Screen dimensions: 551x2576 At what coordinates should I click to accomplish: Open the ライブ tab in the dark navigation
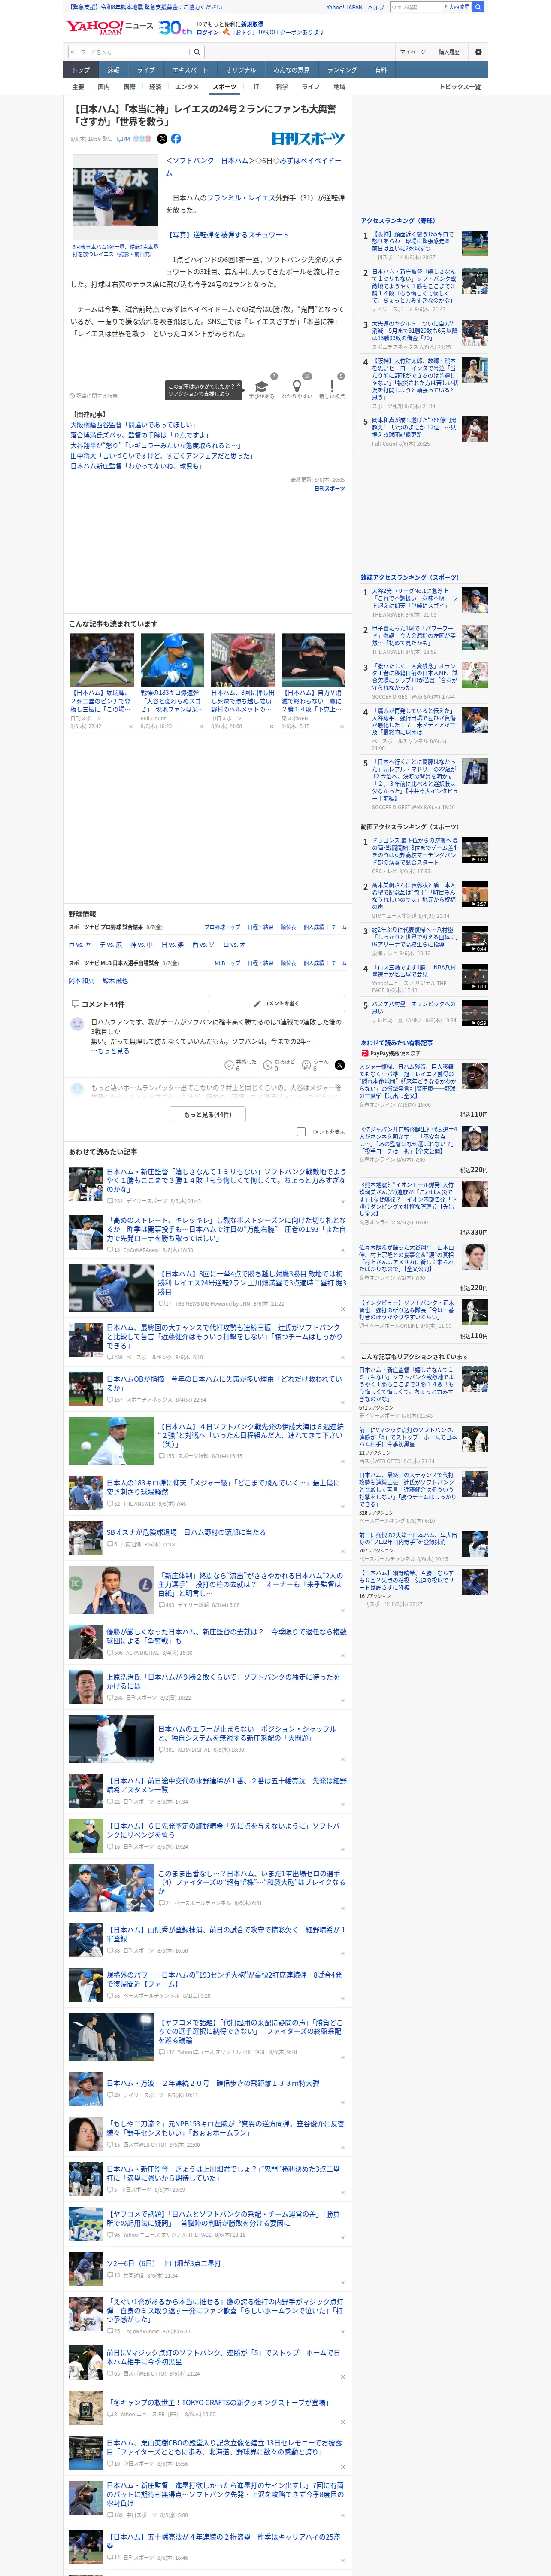point(146,70)
